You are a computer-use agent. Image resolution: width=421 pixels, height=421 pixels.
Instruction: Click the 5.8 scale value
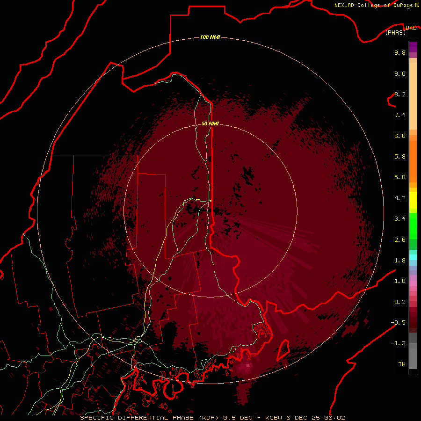click(400, 157)
